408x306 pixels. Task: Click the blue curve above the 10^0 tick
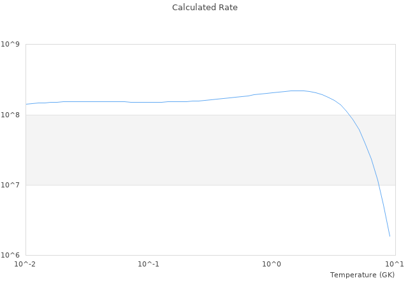click(272, 92)
